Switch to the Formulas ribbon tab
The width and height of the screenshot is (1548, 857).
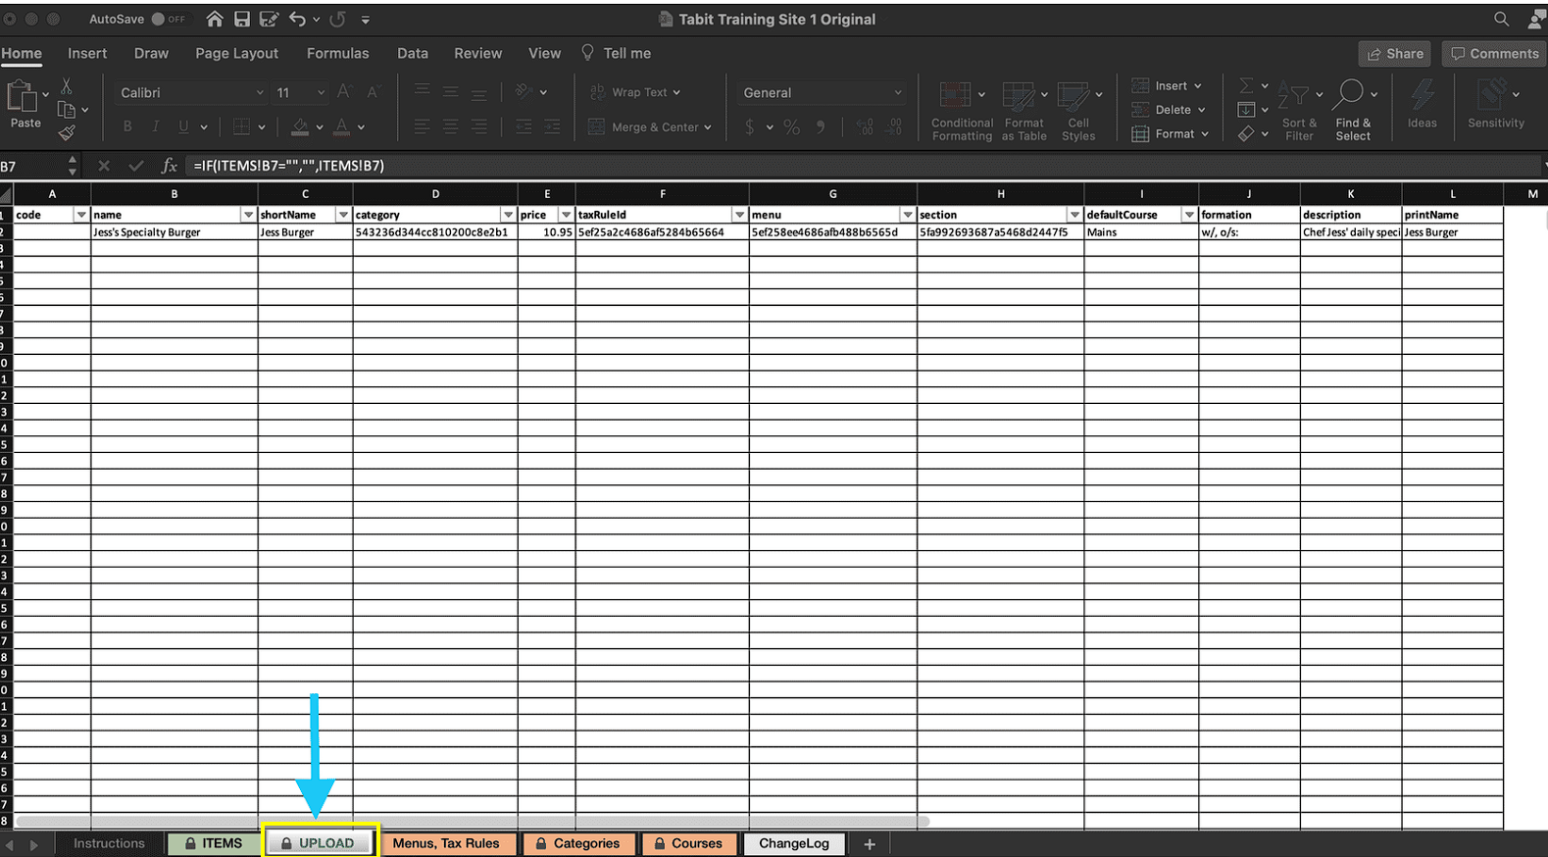(337, 53)
